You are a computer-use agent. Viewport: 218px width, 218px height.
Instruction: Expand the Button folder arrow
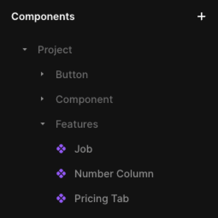pos(42,74)
